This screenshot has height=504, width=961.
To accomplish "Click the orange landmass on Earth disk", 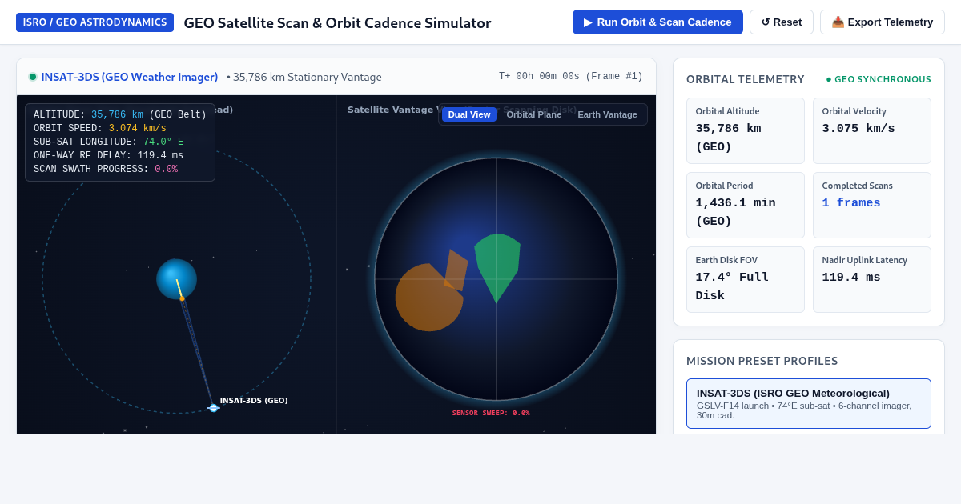I will point(428,297).
